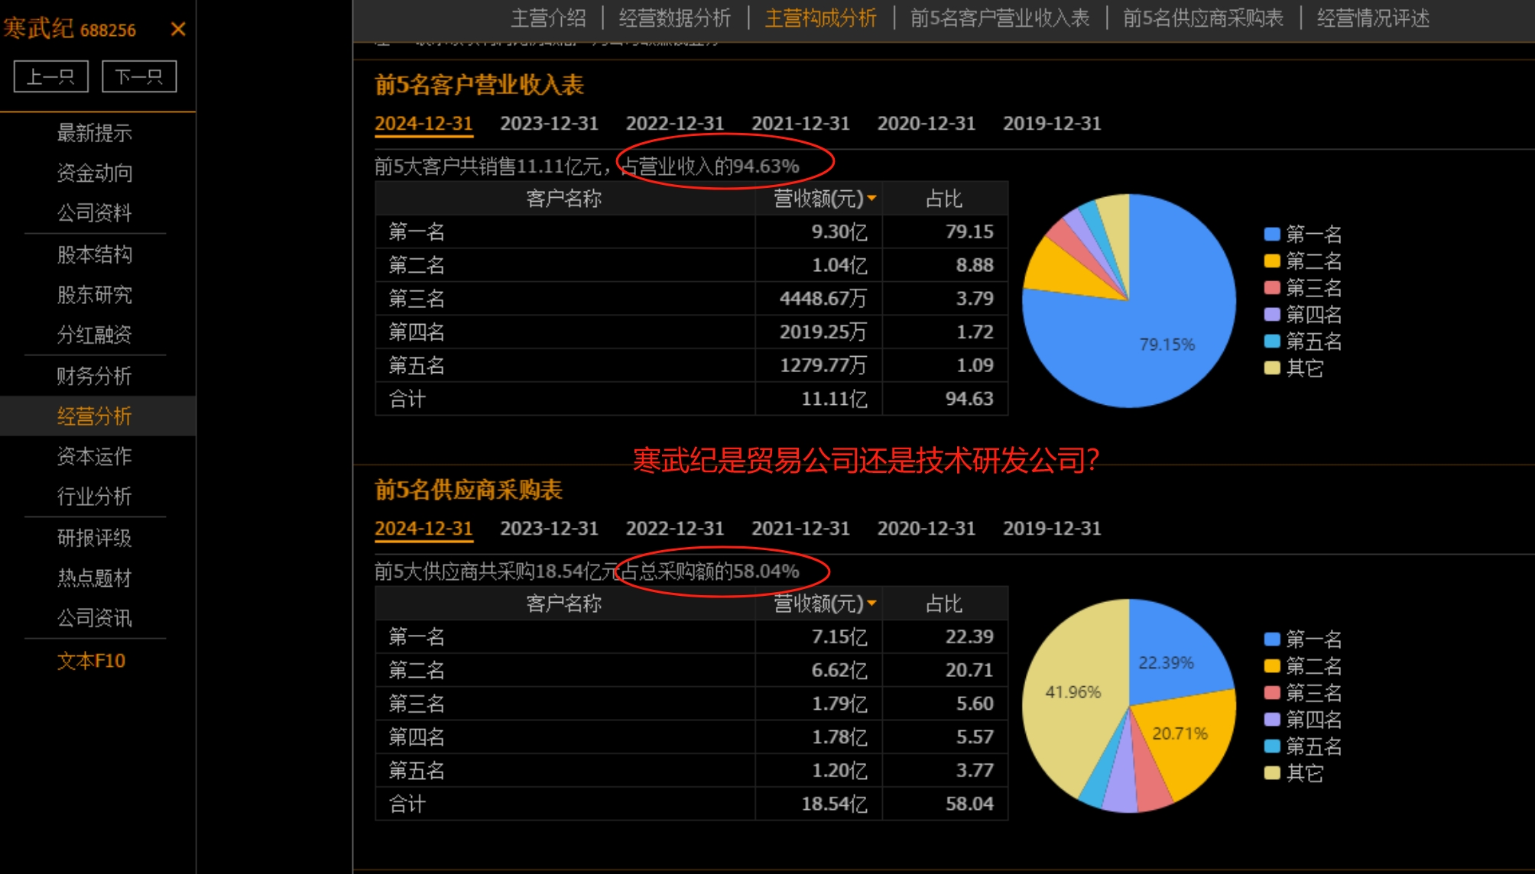Toggle 第一名 legend swatch in customer chart
This screenshot has width=1535, height=874.
[1272, 234]
